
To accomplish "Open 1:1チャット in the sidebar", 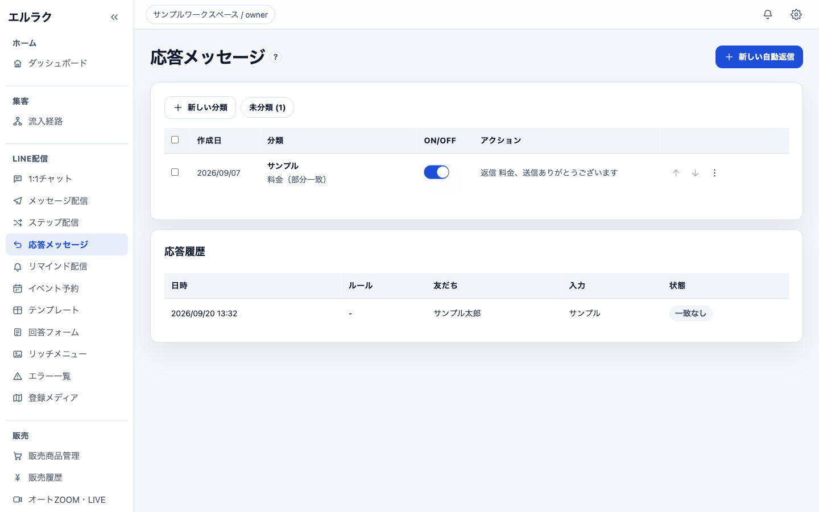I will (x=67, y=179).
